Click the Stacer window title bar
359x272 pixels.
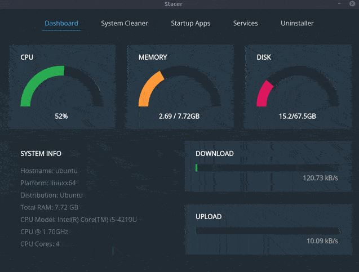pyautogui.click(x=179, y=5)
